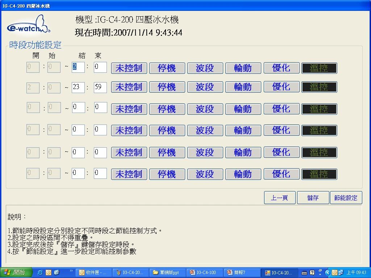Image resolution: width=371 pixels, height=278 pixels.
Task: Open the Windows Start menu
Action: click(x=16, y=273)
